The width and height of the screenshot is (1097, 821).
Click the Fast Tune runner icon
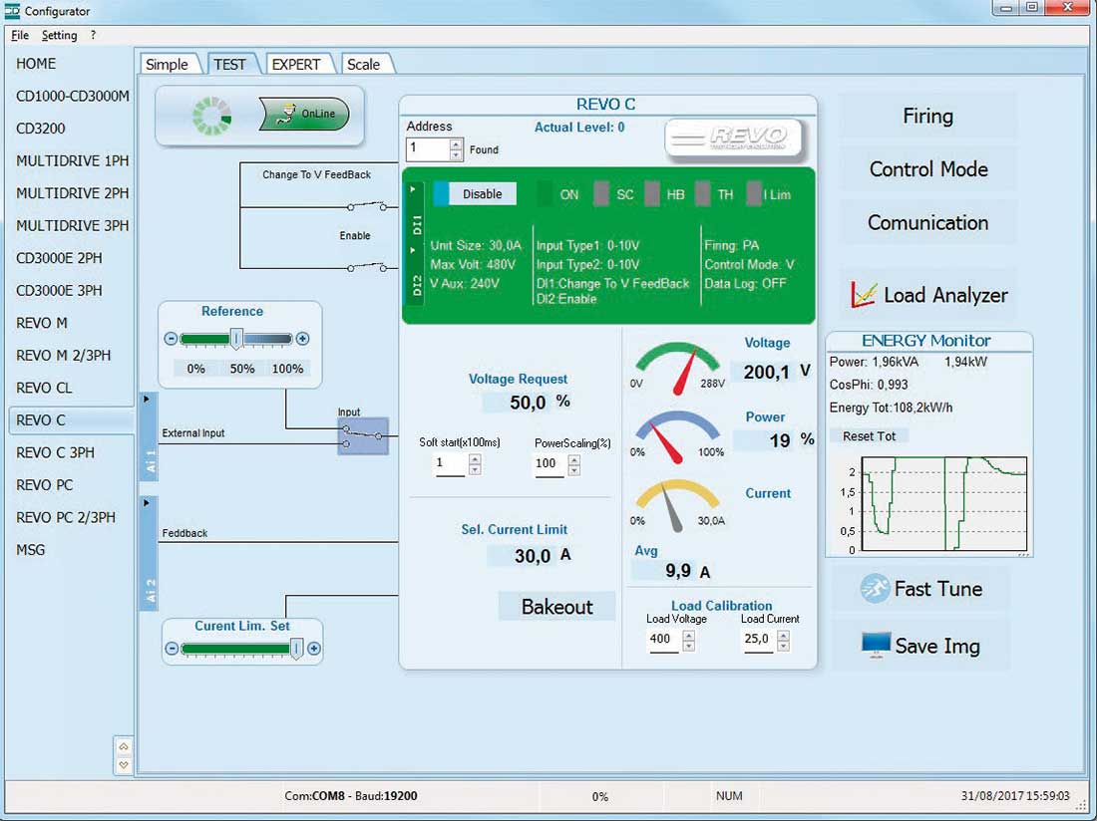[x=875, y=588]
